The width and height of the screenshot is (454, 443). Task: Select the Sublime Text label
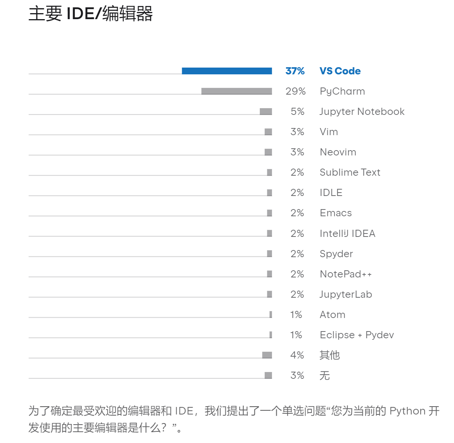[350, 172]
